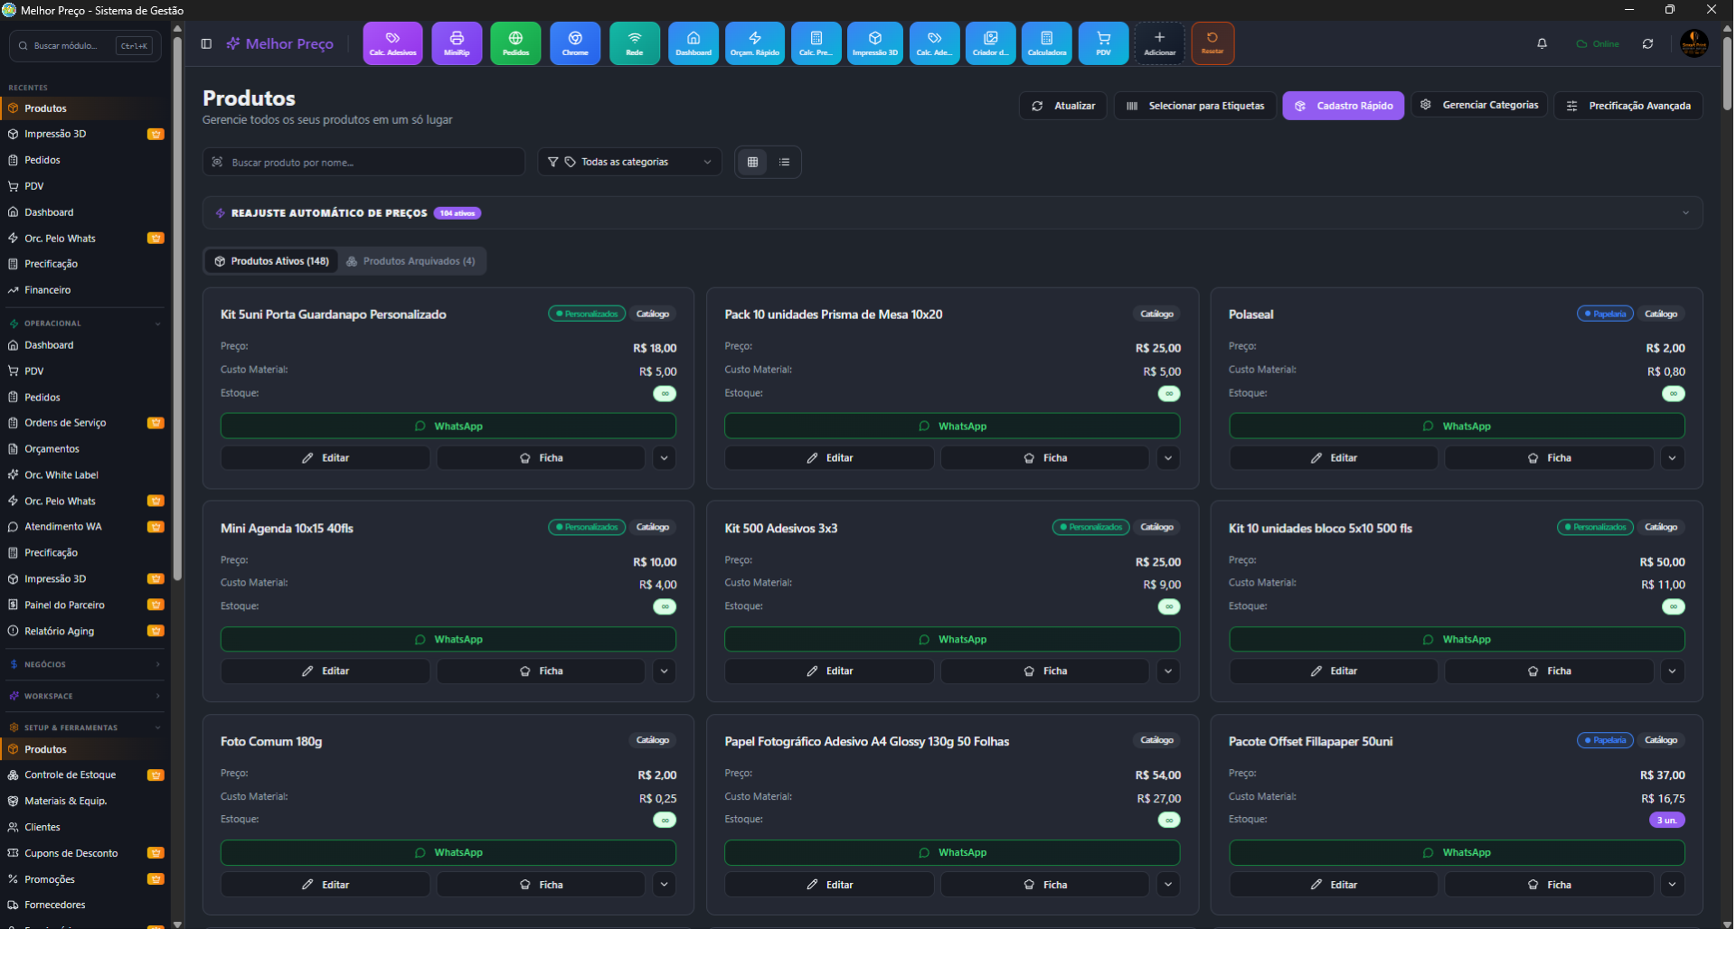
Task: Open the user profile avatar
Action: [1694, 43]
